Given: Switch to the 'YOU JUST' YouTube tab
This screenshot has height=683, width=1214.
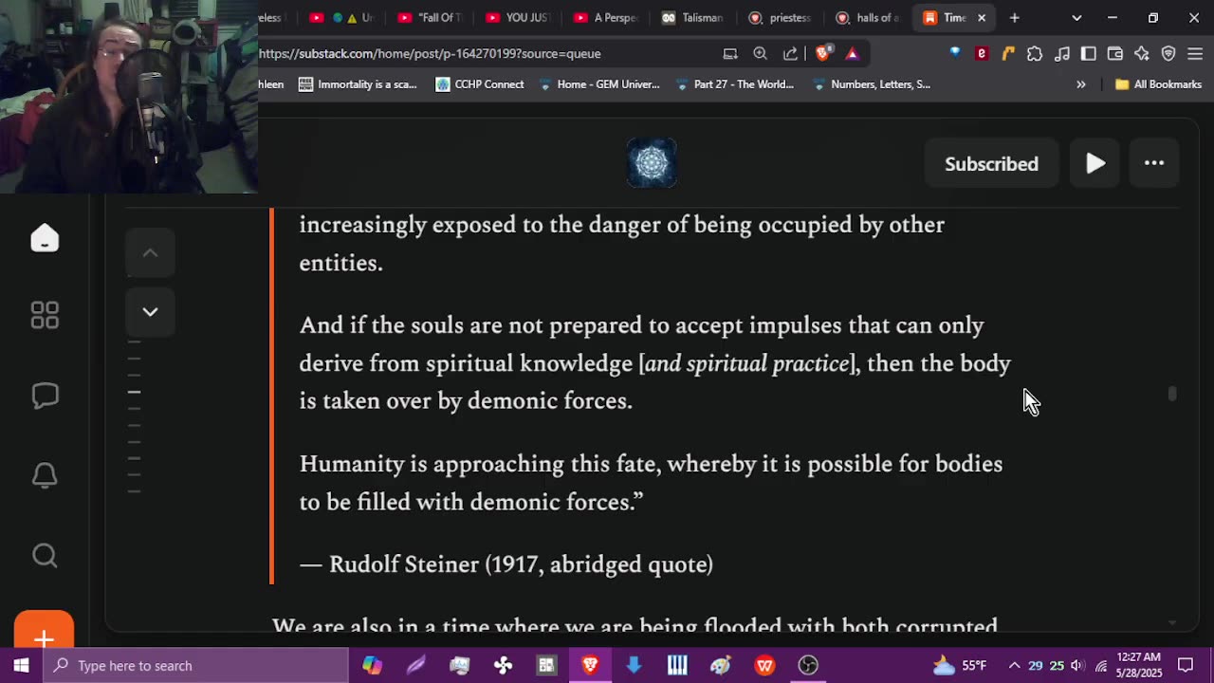Looking at the screenshot, I should pyautogui.click(x=519, y=17).
